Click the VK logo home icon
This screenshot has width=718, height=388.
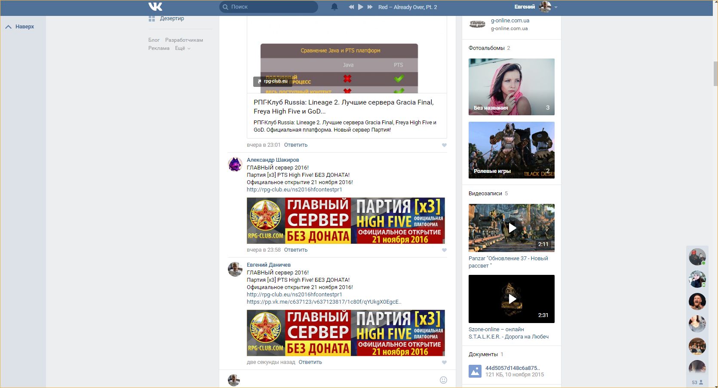pyautogui.click(x=155, y=6)
